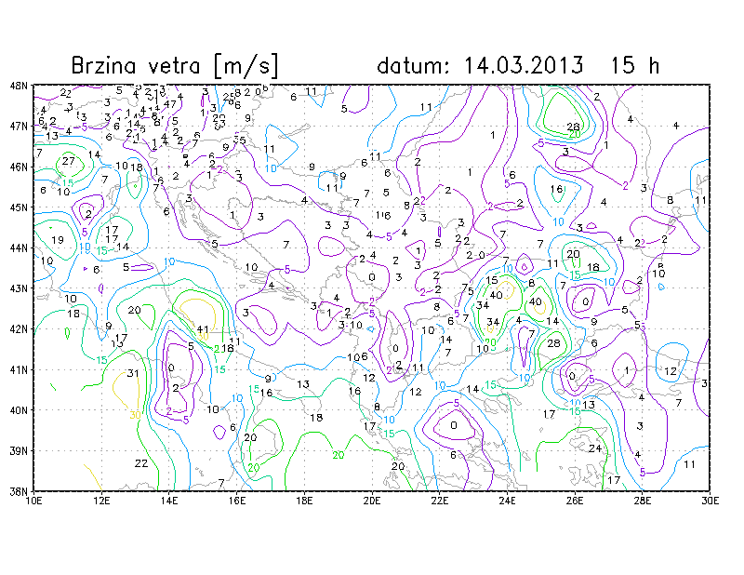The image size is (744, 575).
Task: Click the title text 'Brzina vetra [m/s]'
Action: click(175, 65)
